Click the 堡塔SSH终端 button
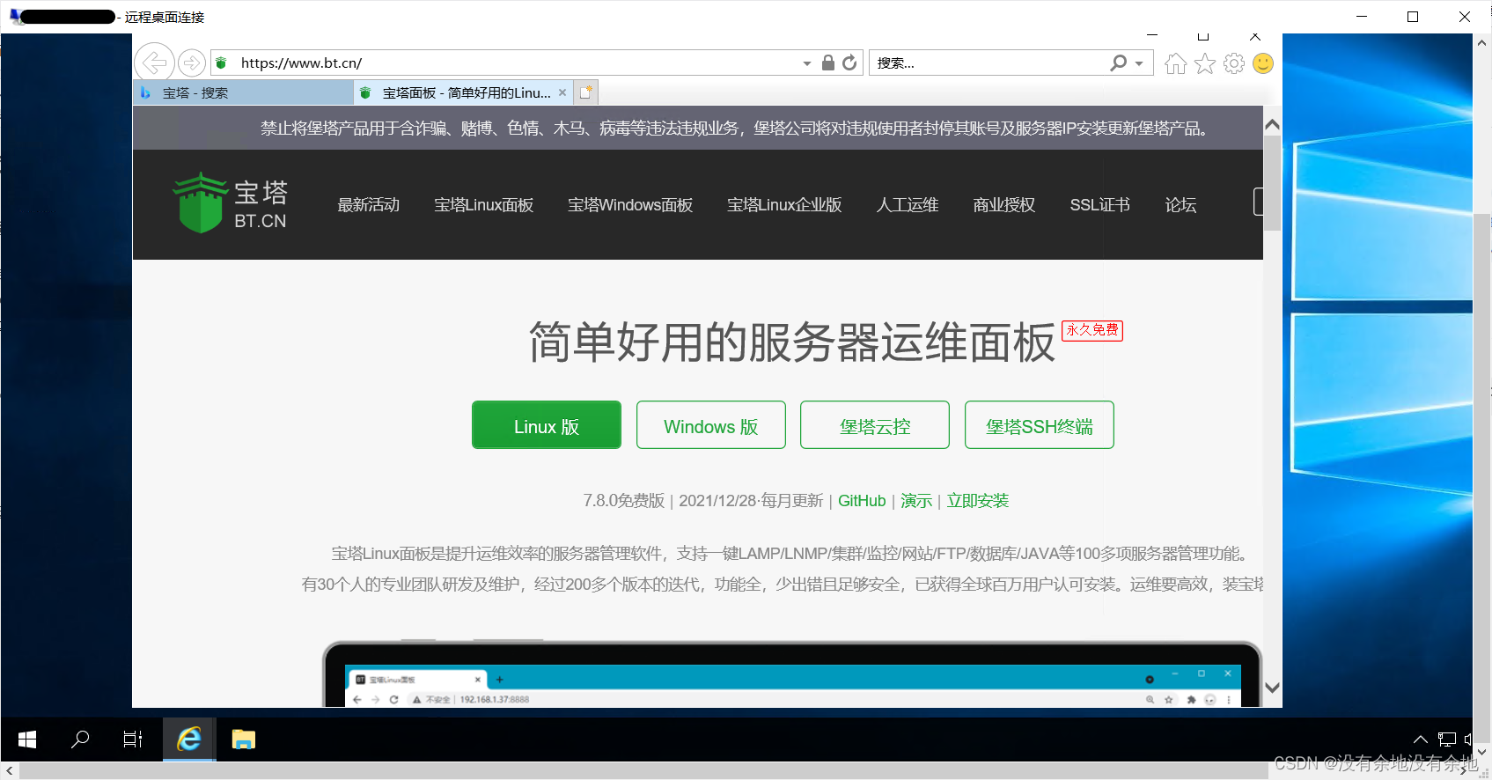This screenshot has width=1492, height=780. tap(1040, 425)
